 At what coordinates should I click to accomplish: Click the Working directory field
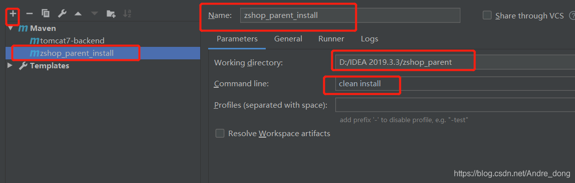(455, 62)
